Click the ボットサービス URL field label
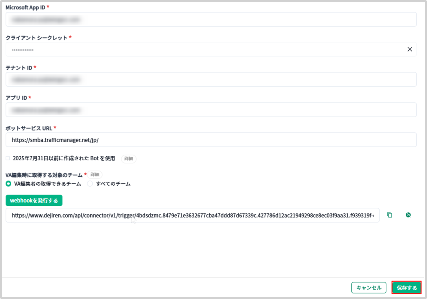 (x=29, y=128)
